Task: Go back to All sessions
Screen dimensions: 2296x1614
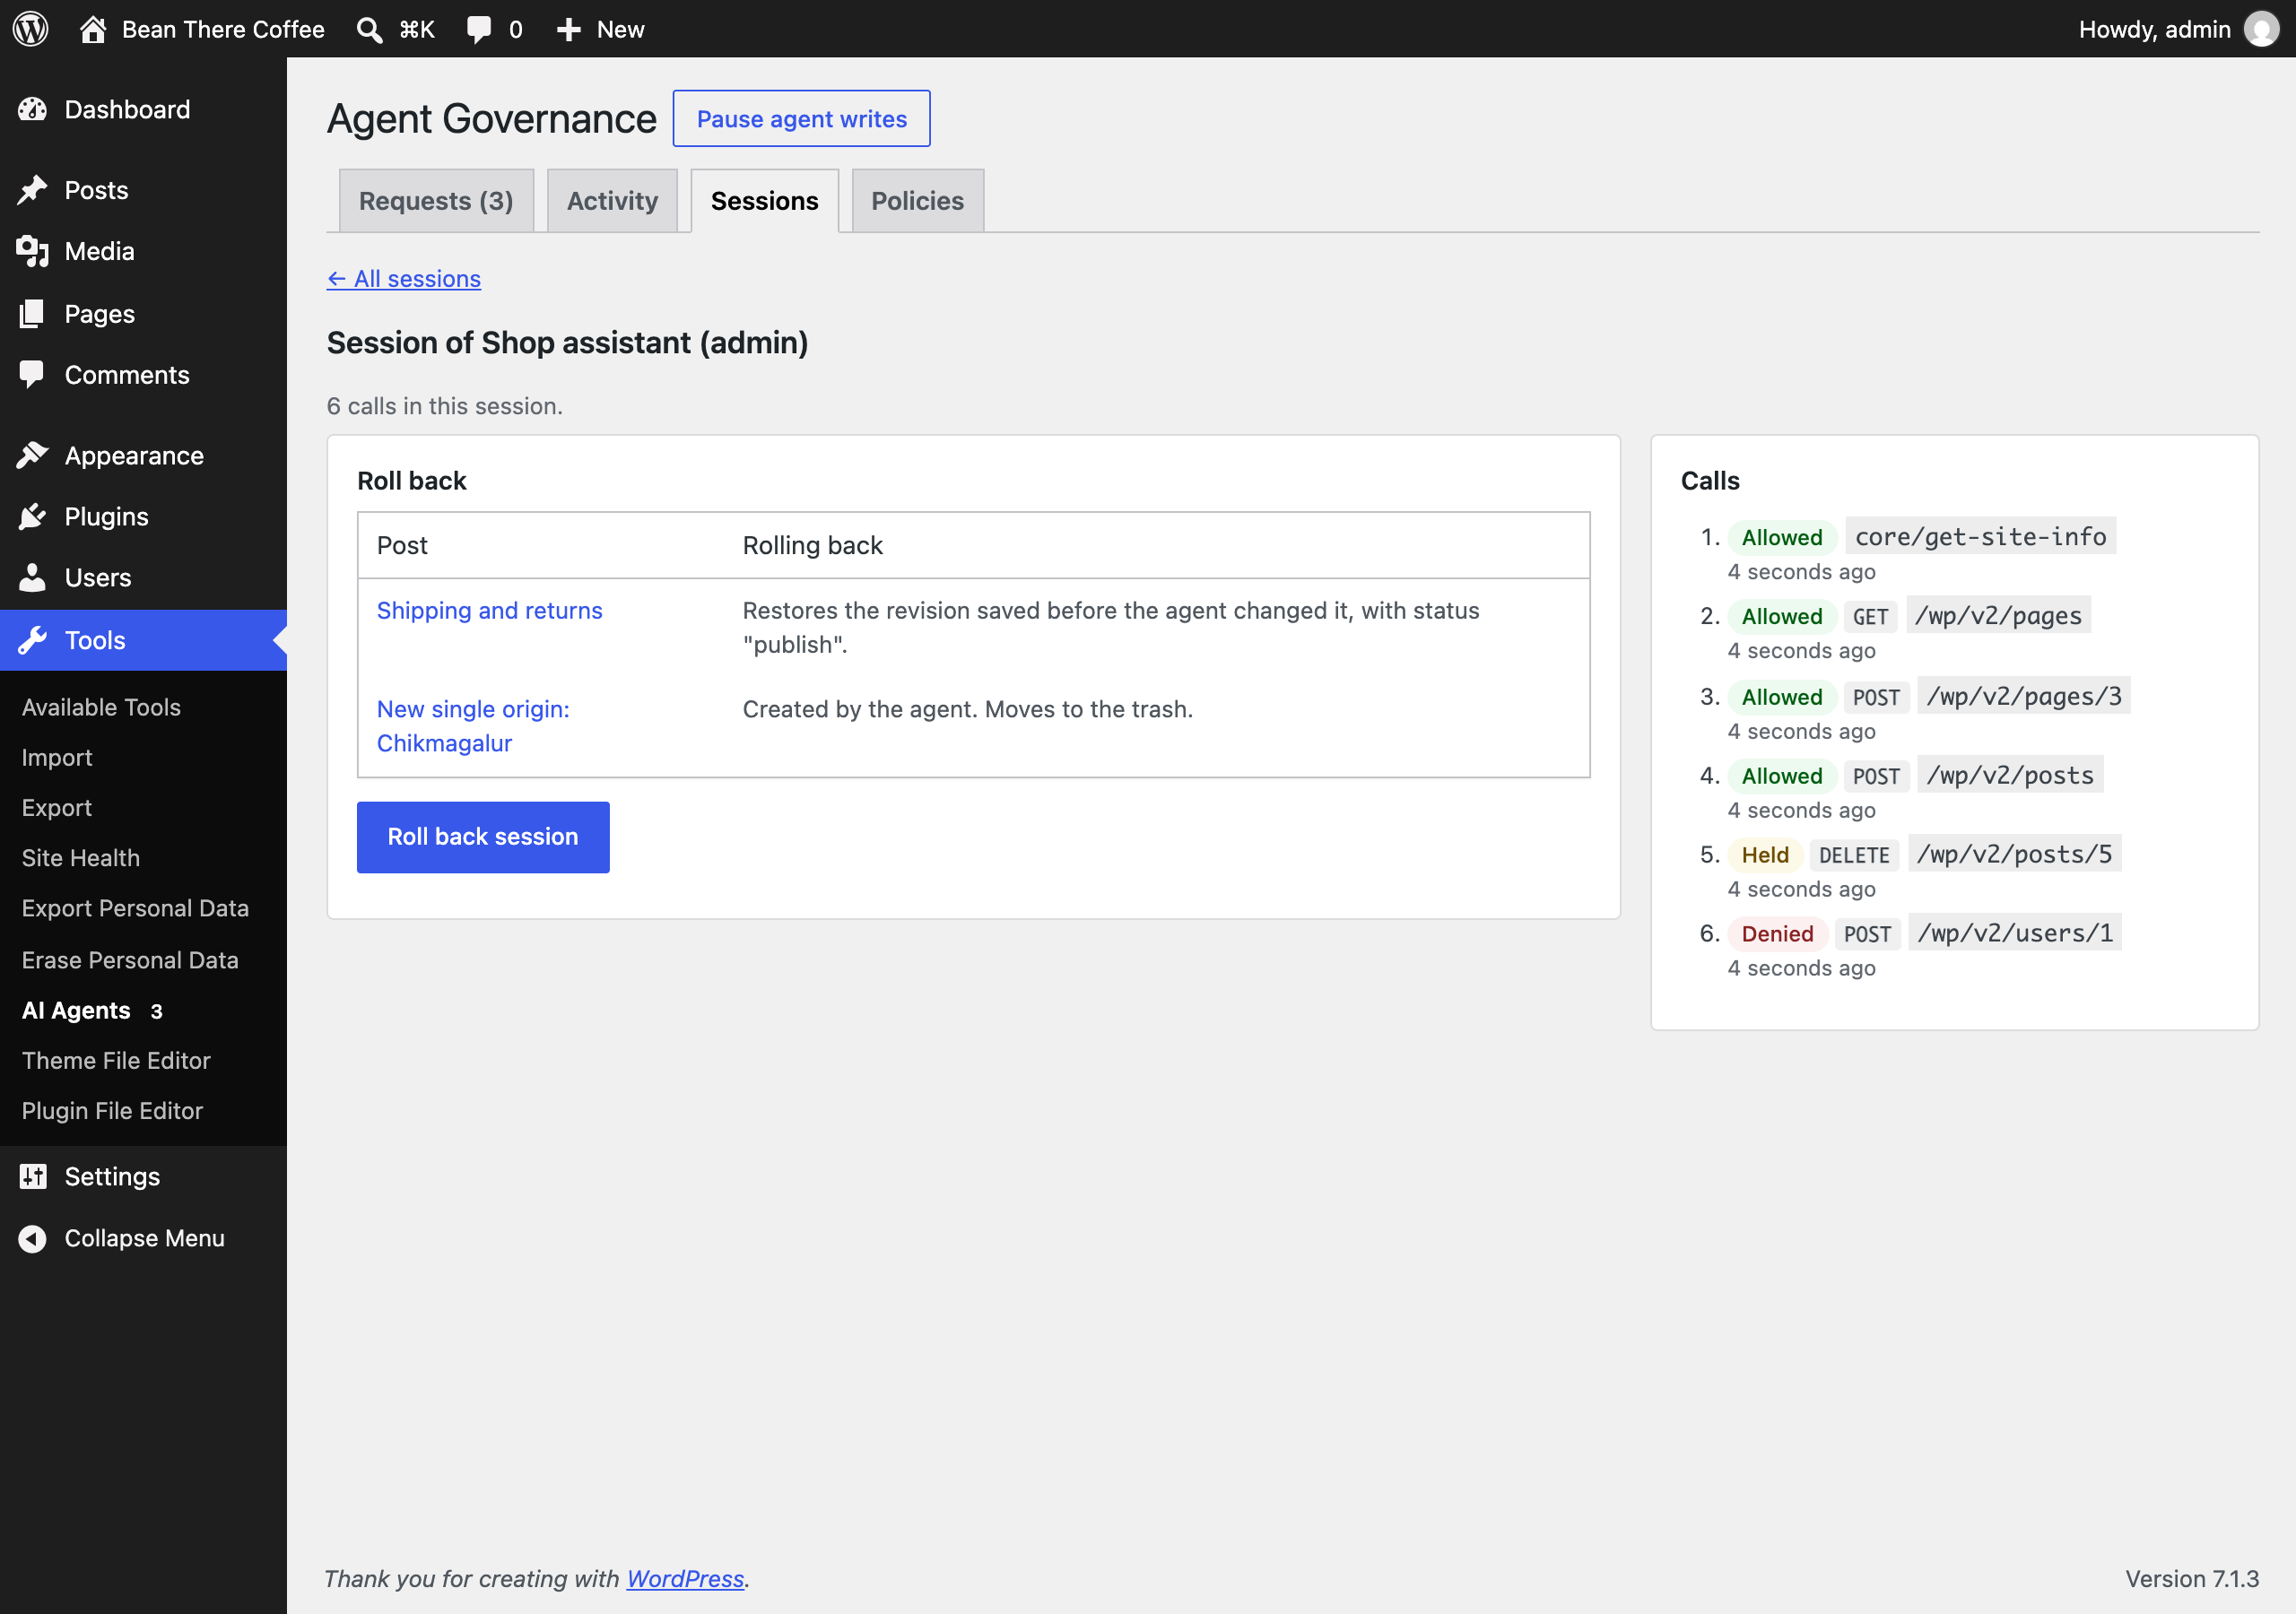Action: point(404,279)
